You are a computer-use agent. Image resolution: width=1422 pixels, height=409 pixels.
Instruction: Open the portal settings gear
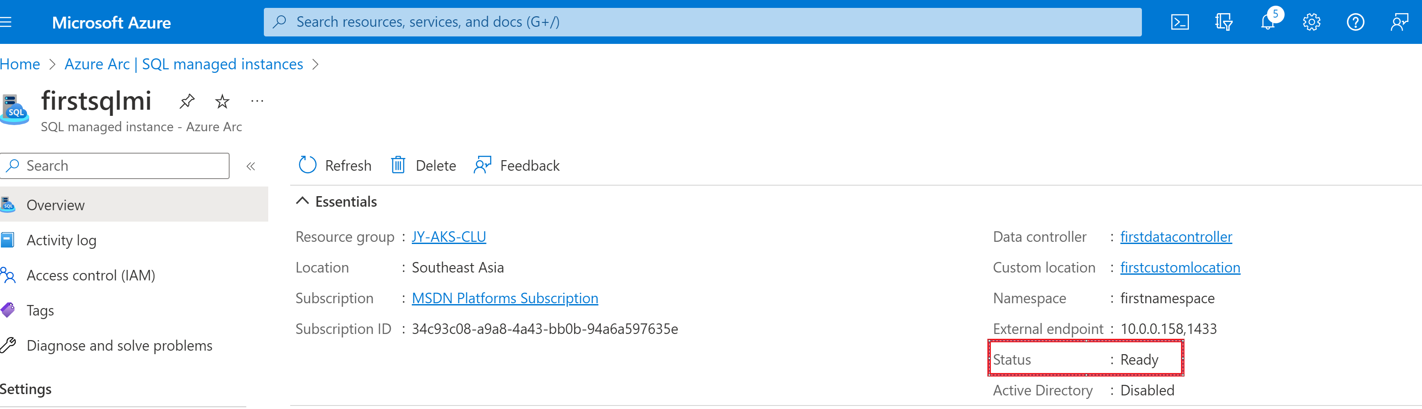point(1311,22)
